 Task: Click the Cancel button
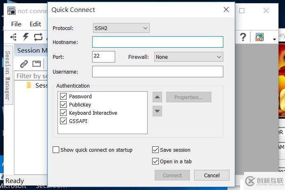[212, 175]
